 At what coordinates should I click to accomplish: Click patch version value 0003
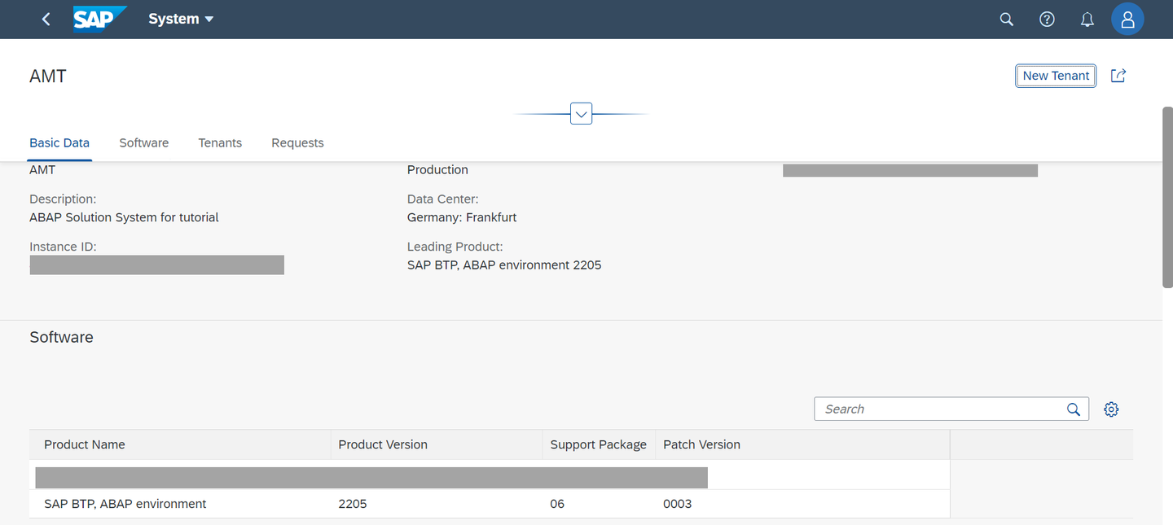click(678, 504)
